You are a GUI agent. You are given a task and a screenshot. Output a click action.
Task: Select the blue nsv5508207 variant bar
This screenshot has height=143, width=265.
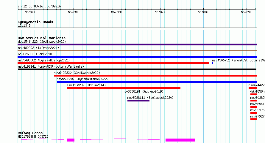(x=157, y=82)
